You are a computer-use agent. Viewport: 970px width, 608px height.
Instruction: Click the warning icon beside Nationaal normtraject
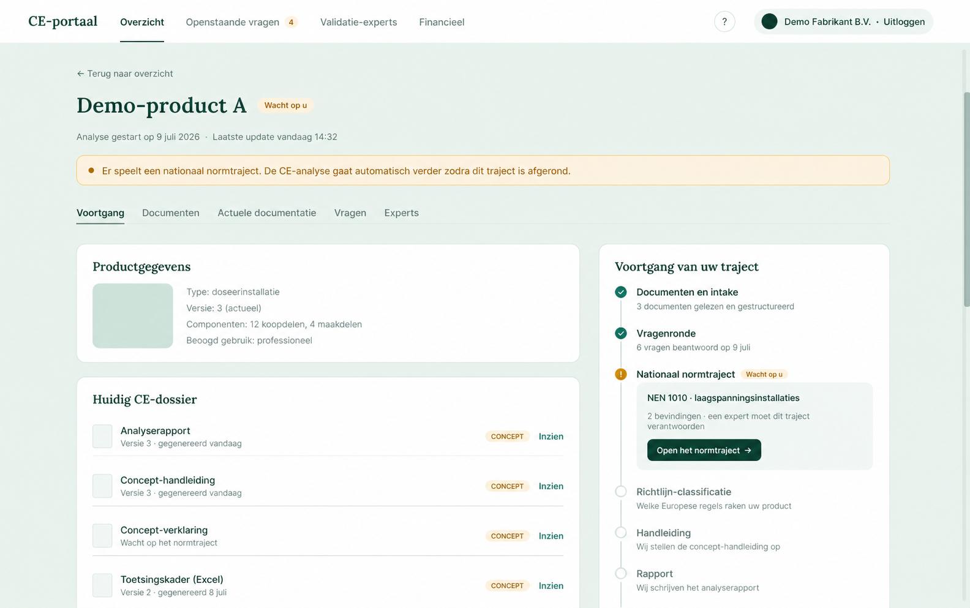621,374
